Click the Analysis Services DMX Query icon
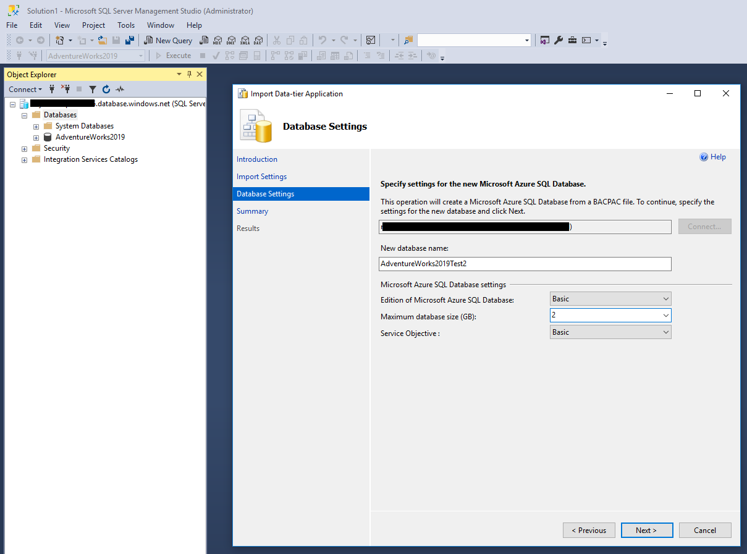Image resolution: width=747 pixels, height=554 pixels. (231, 40)
